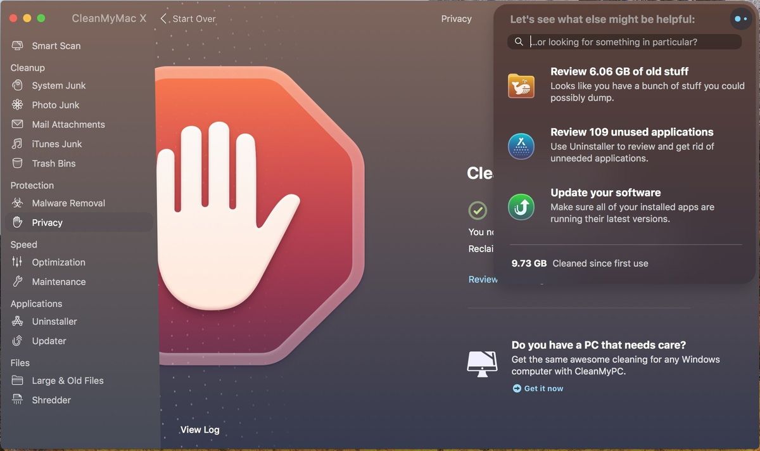Click the Uninstaller icon beside unused applications

[521, 146]
